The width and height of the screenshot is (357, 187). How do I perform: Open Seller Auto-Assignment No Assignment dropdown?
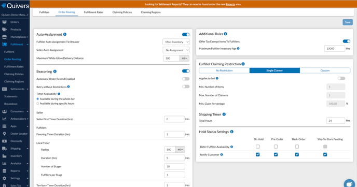pyautogui.click(x=176, y=50)
